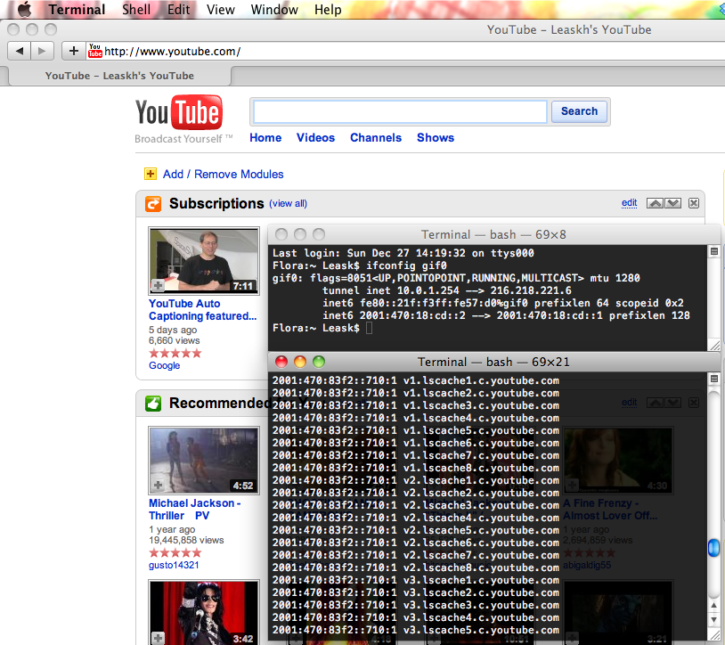Click the yellow plus modules icon
The image size is (725, 645).
point(151,174)
